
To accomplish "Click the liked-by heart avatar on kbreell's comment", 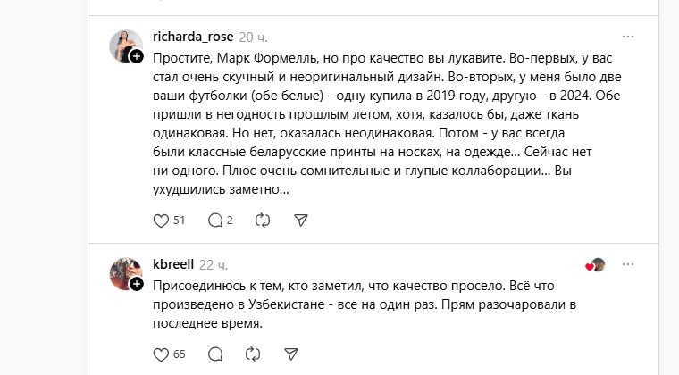I will coord(596,265).
